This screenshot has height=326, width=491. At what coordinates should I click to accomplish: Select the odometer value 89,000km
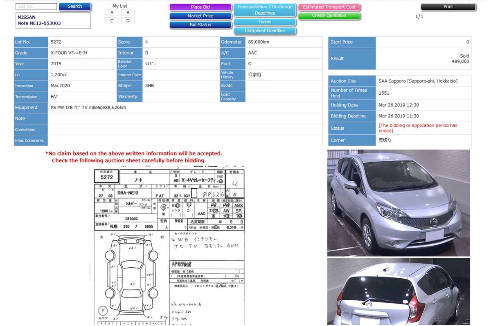pyautogui.click(x=259, y=42)
